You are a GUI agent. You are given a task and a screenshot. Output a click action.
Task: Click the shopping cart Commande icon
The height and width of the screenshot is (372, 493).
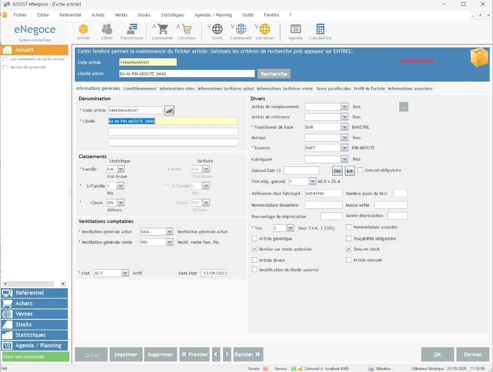(162, 31)
